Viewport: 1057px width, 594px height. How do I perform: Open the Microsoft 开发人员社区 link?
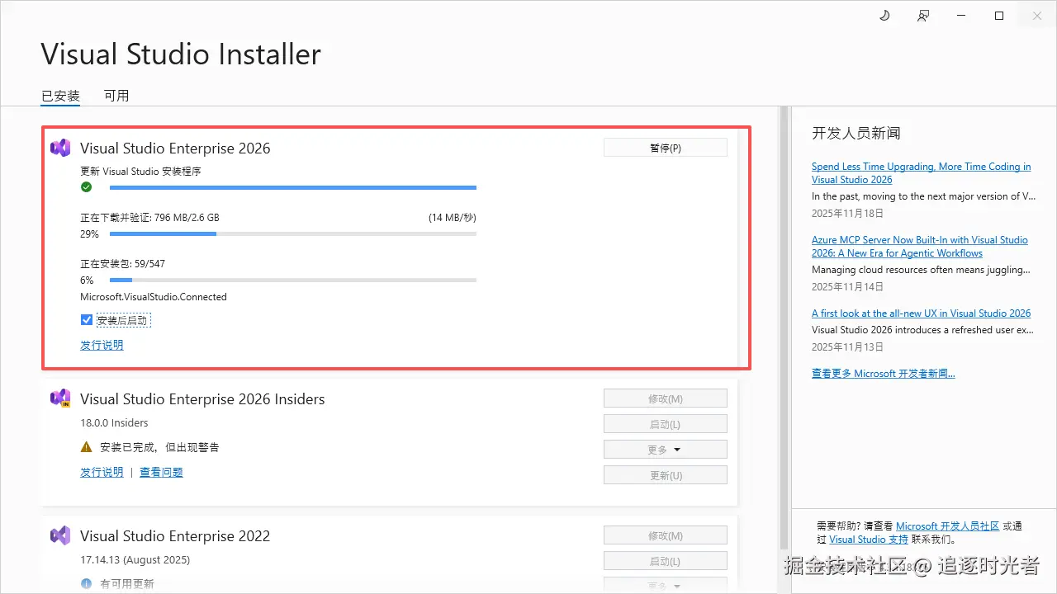click(947, 526)
